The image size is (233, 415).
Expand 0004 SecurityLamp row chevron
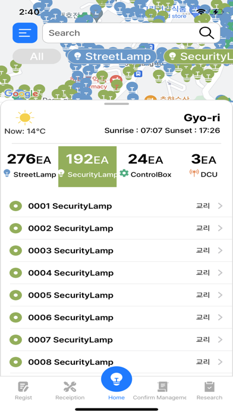[x=221, y=272]
